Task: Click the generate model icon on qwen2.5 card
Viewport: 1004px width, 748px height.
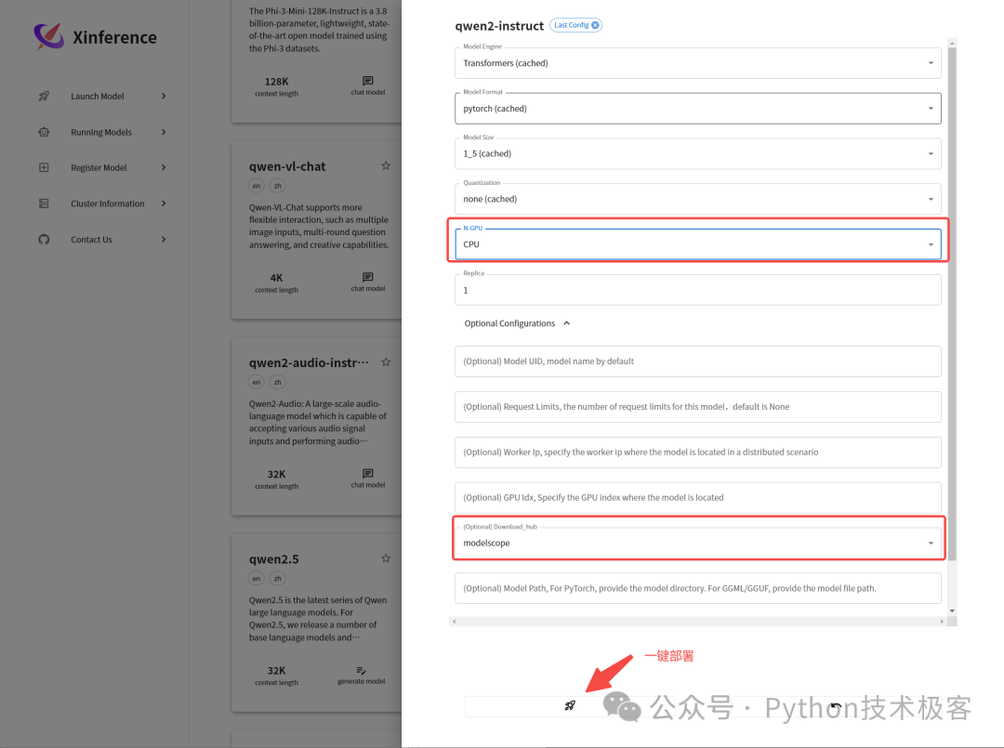Action: point(361,670)
